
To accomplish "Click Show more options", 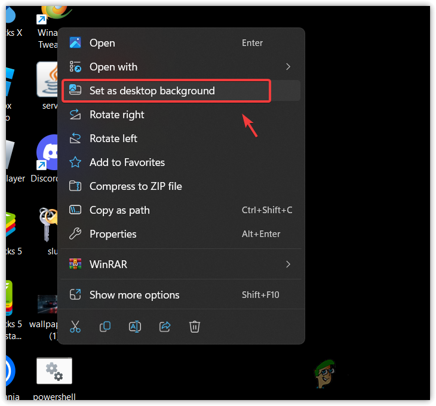I will [x=181, y=295].
